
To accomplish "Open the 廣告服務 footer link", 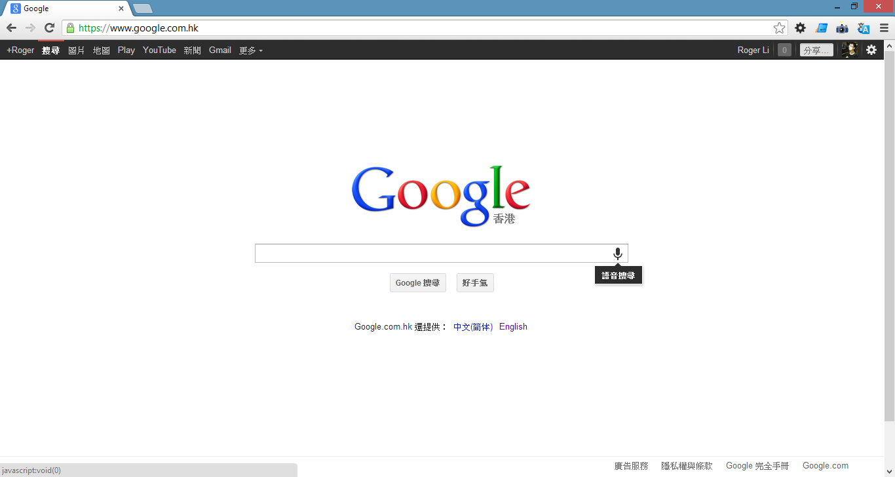I will 631,466.
